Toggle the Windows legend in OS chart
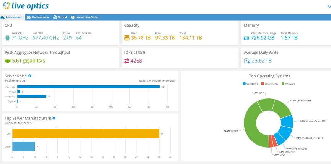Screen dimensions: 331x164 [x=250, y=84]
